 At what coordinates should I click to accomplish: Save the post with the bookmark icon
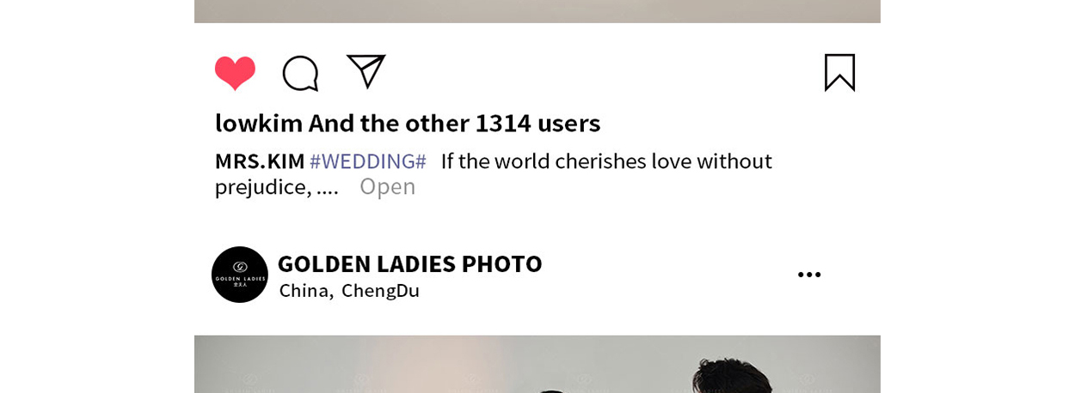pos(839,72)
